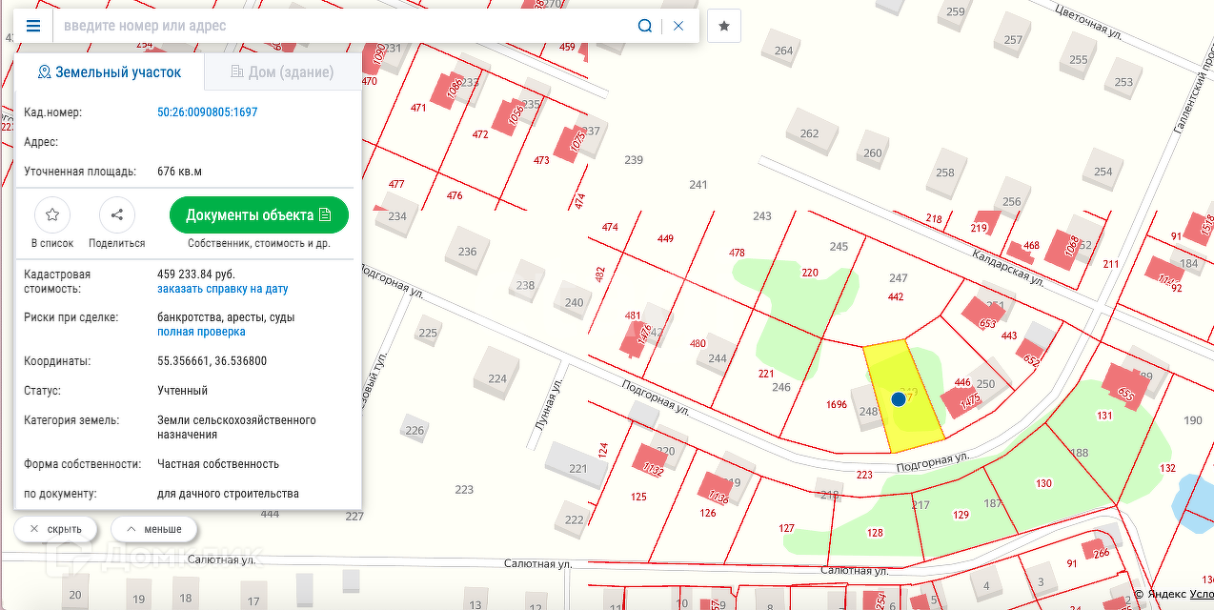Click parcel label 129 on map
1214x610 pixels.
(961, 515)
